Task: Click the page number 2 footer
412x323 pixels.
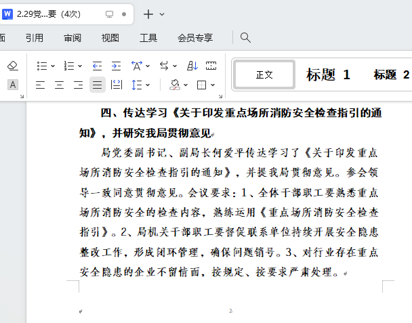Action: [x=230, y=311]
